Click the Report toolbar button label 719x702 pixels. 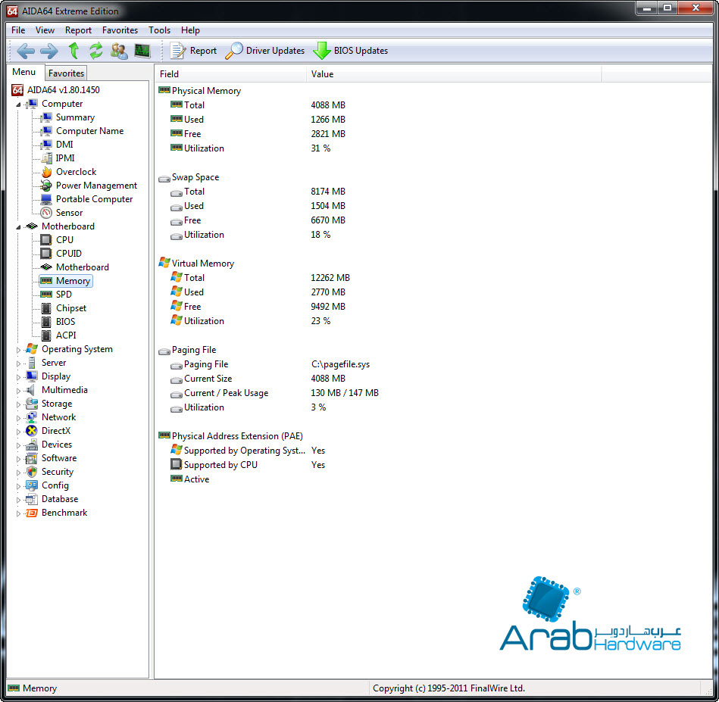(203, 51)
